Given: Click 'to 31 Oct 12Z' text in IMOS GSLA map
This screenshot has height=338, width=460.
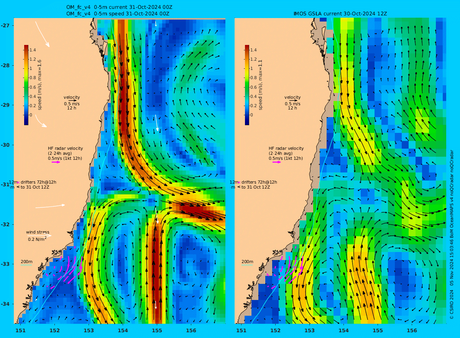Looking at the screenshot, I should click(256, 187).
